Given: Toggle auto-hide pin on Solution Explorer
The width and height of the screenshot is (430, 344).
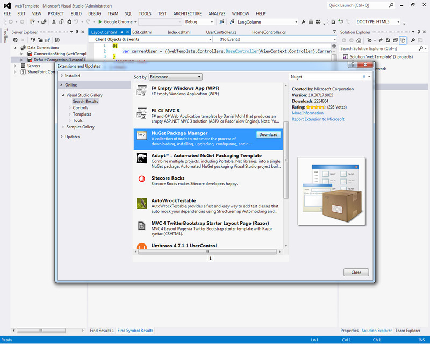Looking at the screenshot, I should 419,32.
